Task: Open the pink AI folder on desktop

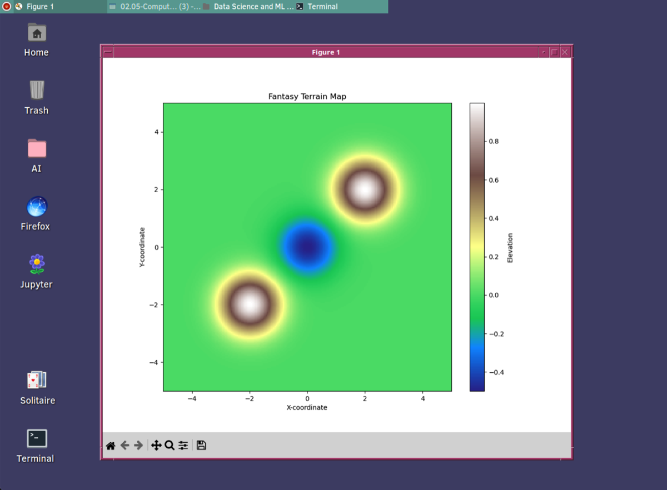Action: [x=37, y=149]
